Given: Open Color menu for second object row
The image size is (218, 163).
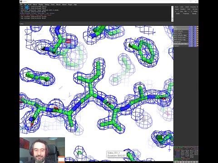Looking at the screenshot, I should click(x=197, y=29).
